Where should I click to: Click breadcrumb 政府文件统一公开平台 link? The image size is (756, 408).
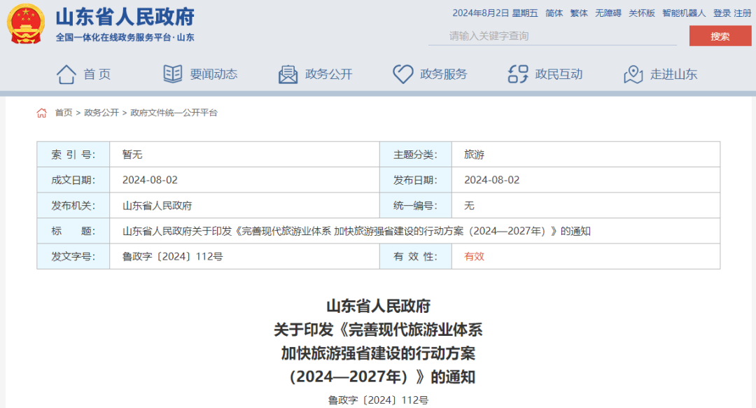[174, 113]
